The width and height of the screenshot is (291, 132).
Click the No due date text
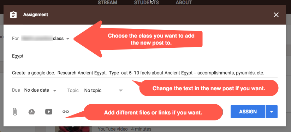[37, 90]
